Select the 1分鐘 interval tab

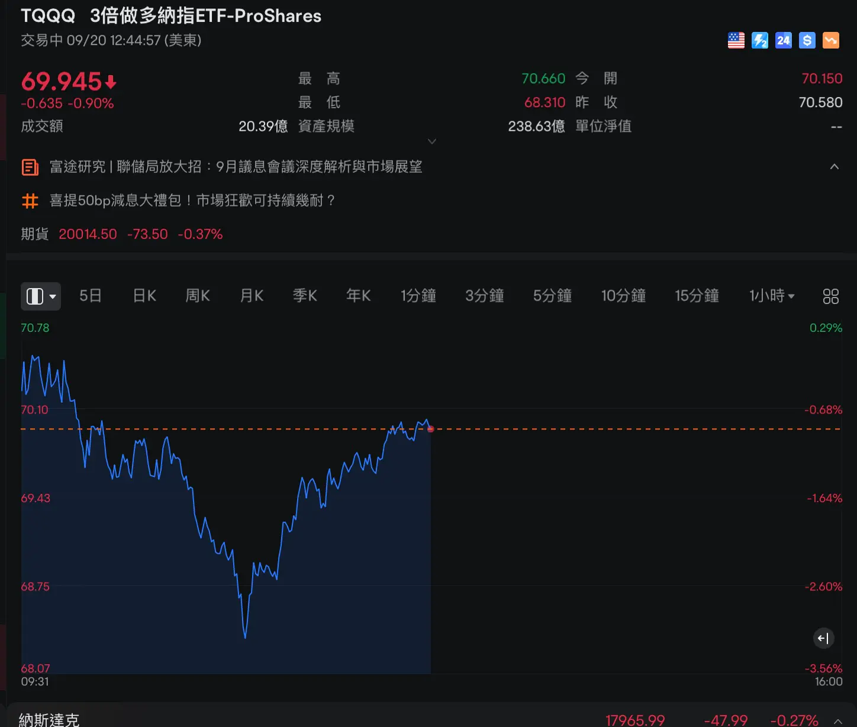click(x=418, y=296)
